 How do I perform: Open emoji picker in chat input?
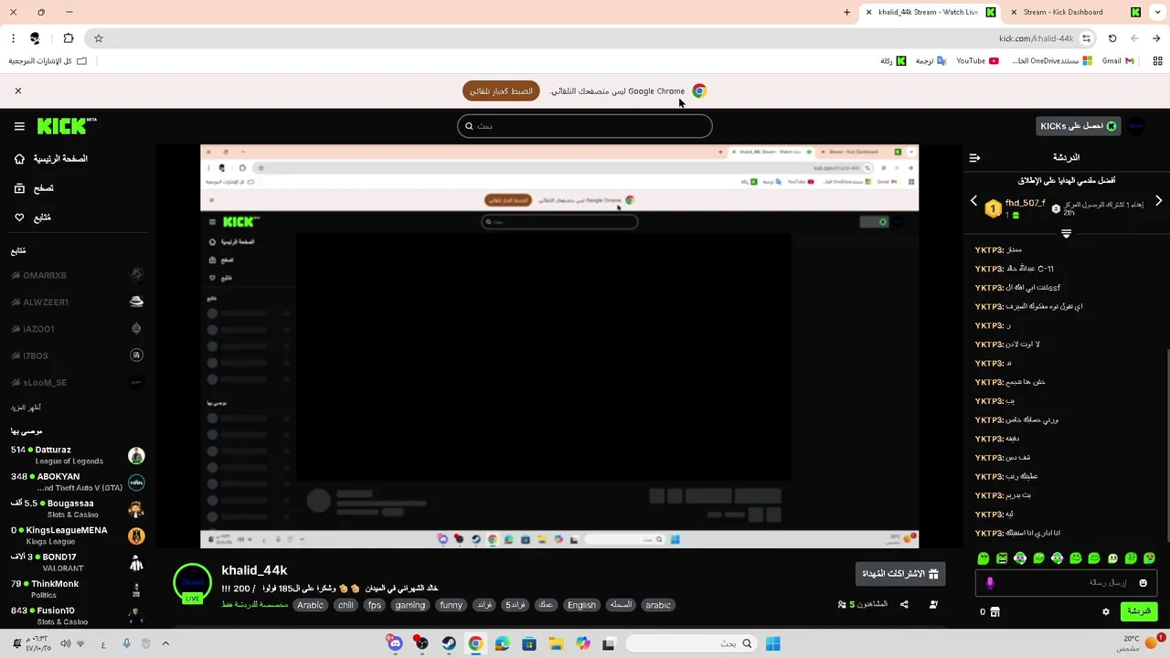coord(1143,583)
